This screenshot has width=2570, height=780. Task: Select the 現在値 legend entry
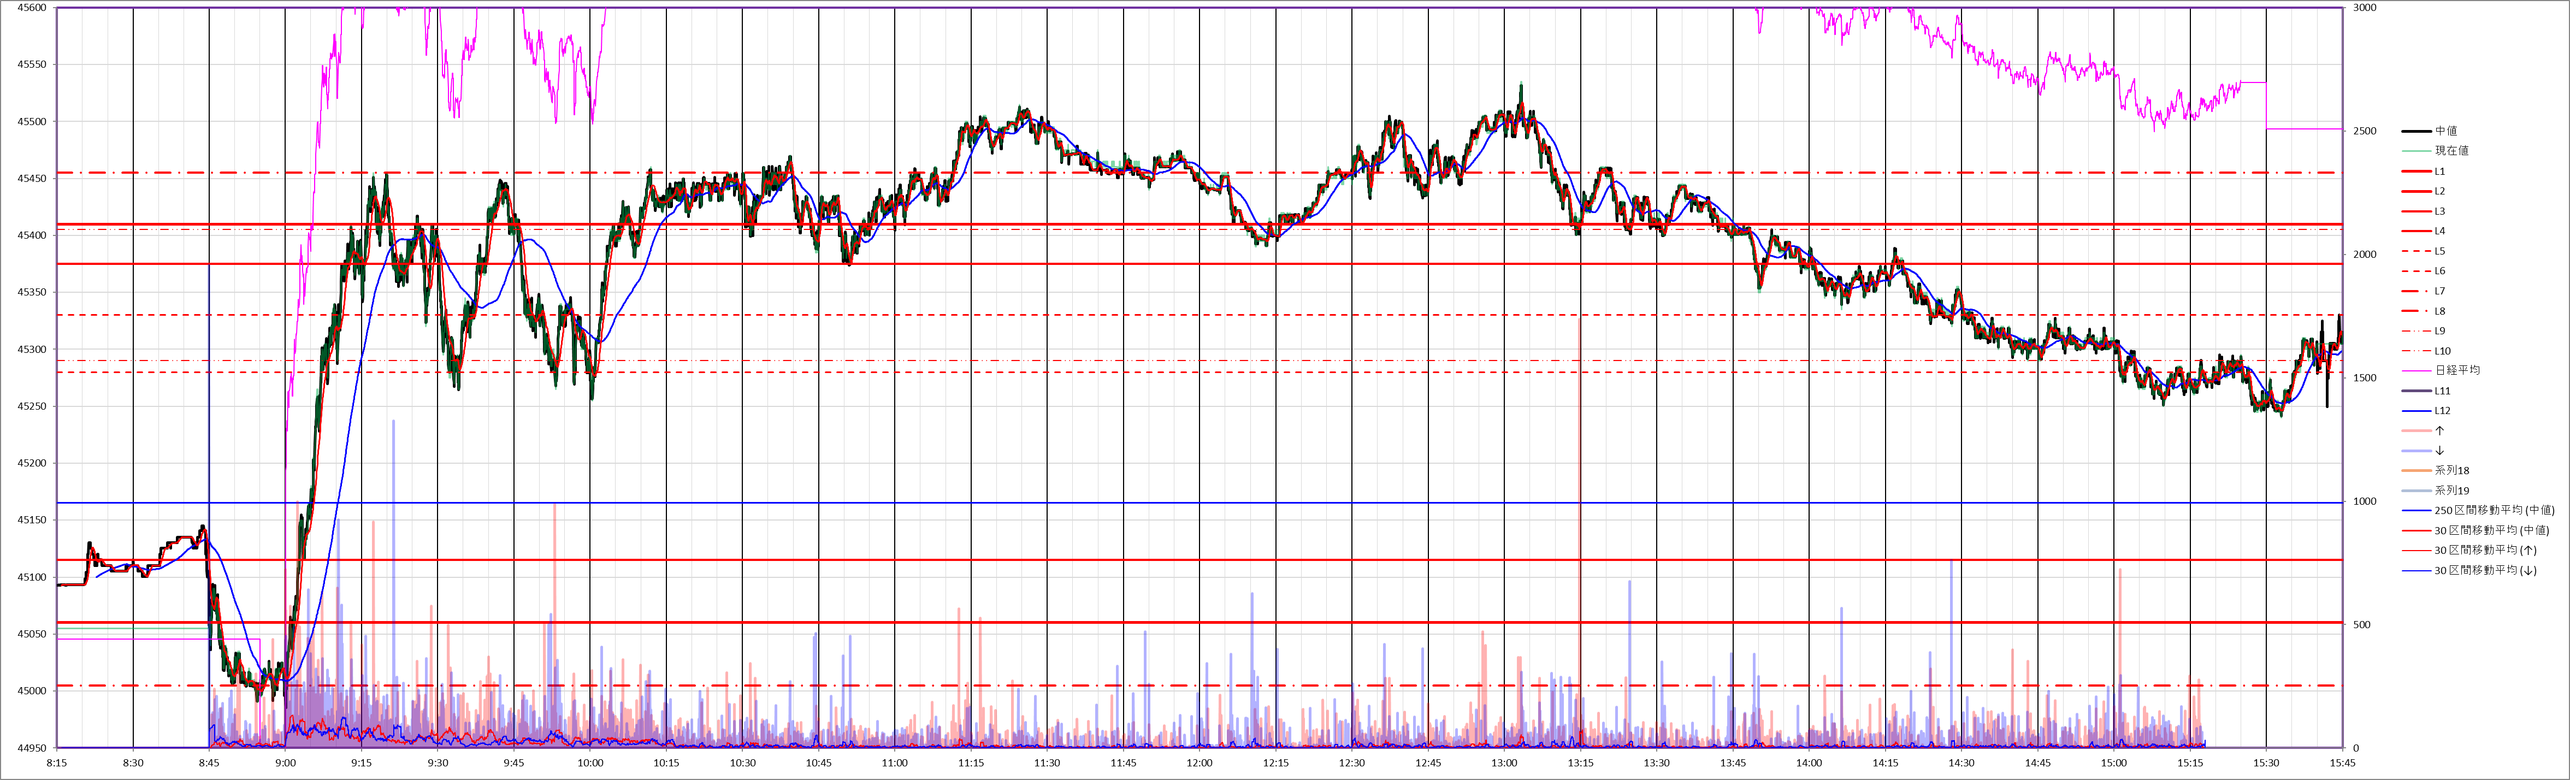click(x=2451, y=151)
